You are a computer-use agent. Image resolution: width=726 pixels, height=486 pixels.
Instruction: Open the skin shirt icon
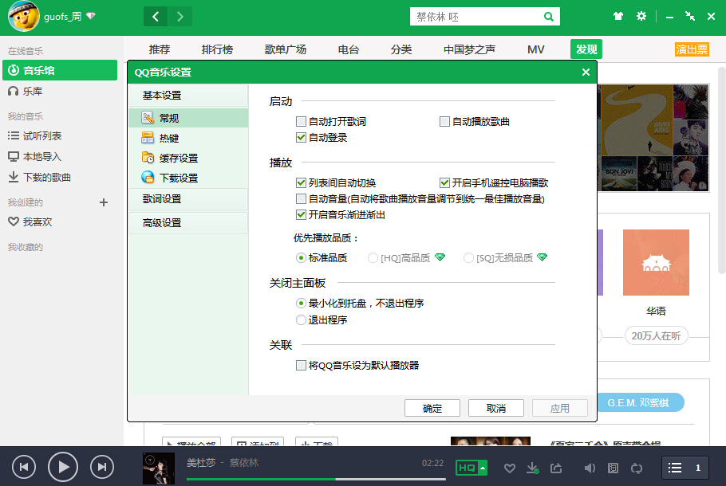click(618, 17)
